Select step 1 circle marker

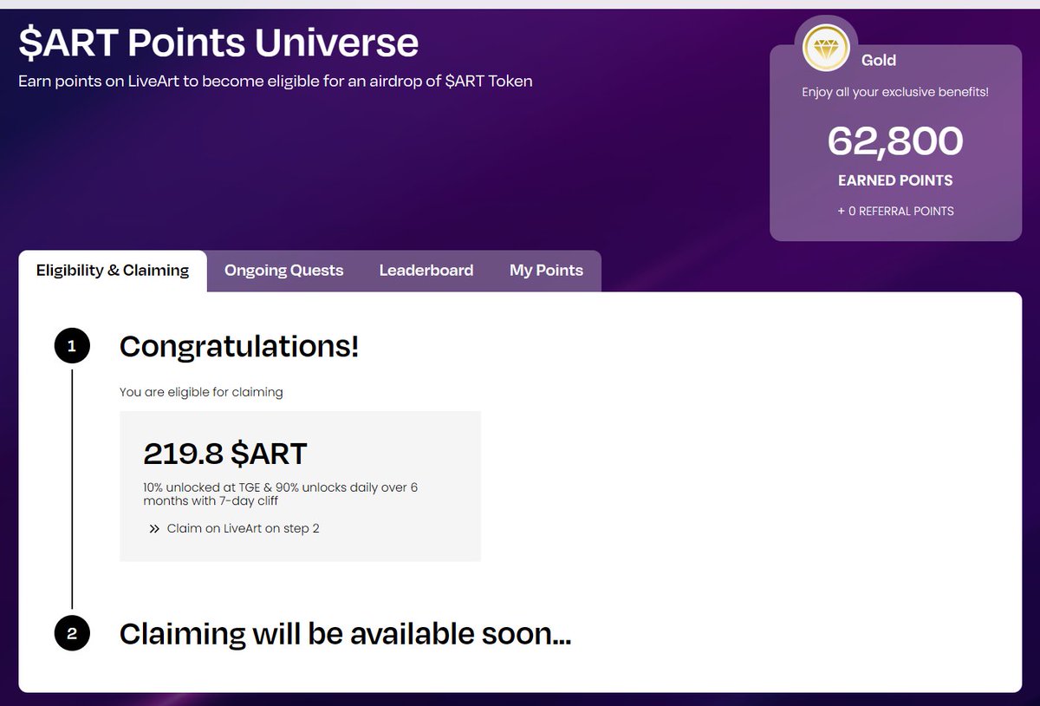click(72, 347)
